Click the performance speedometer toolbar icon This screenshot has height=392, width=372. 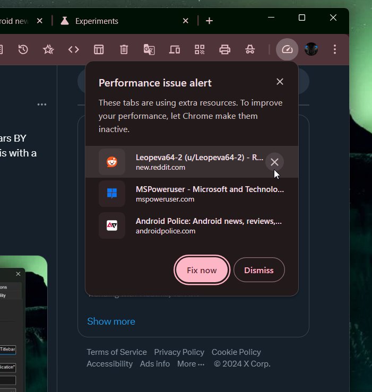click(287, 49)
